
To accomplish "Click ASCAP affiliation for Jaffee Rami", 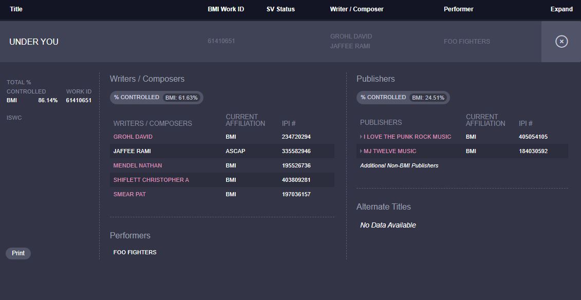I will click(x=235, y=151).
